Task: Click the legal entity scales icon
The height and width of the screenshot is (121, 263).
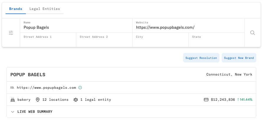Action: click(x=76, y=100)
